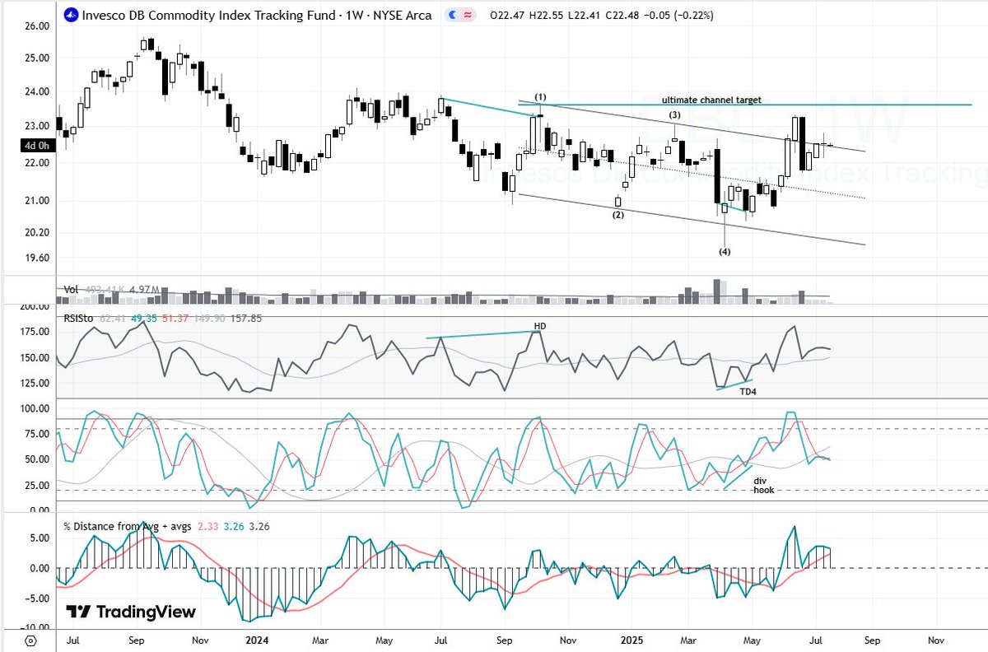Click the TD4 annotation on RSI pane
This screenshot has width=988, height=652.
(748, 391)
